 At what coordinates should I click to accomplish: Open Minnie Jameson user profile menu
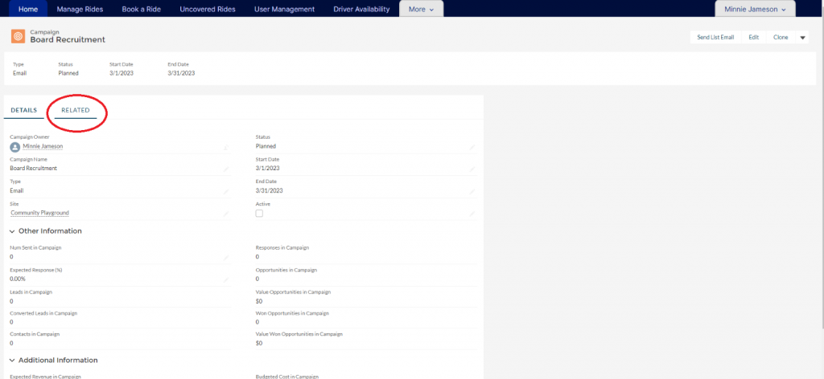pyautogui.click(x=755, y=9)
